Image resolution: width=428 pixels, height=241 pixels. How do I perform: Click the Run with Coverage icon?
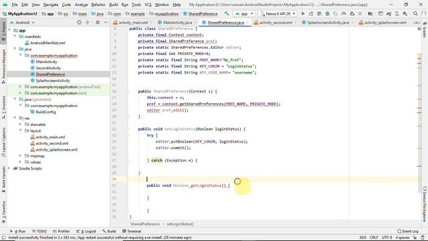point(336,13)
